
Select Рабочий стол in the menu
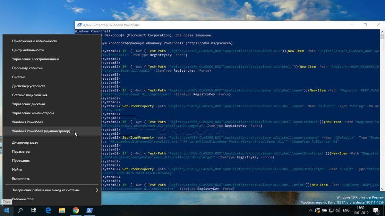pos(52,199)
